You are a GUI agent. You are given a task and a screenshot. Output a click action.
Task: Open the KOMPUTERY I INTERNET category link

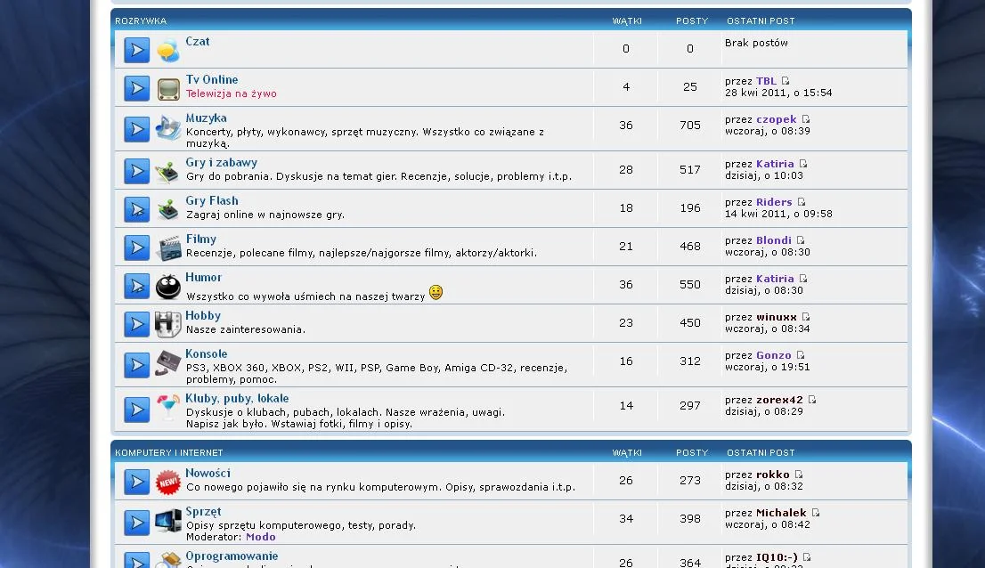click(169, 453)
